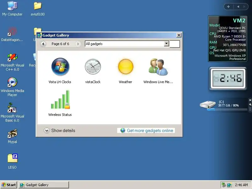Close the Gadget Gallery window
The height and width of the screenshot is (189, 252).
click(179, 35)
